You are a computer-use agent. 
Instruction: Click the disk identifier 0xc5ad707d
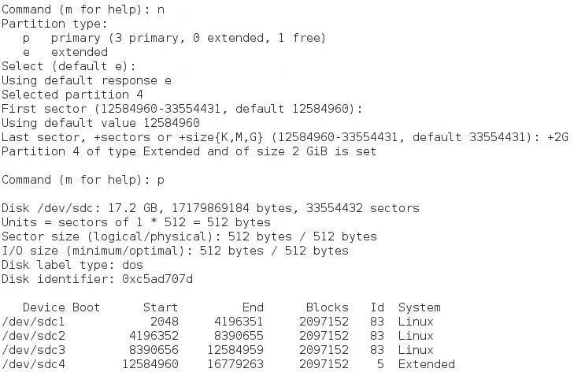coord(157,279)
